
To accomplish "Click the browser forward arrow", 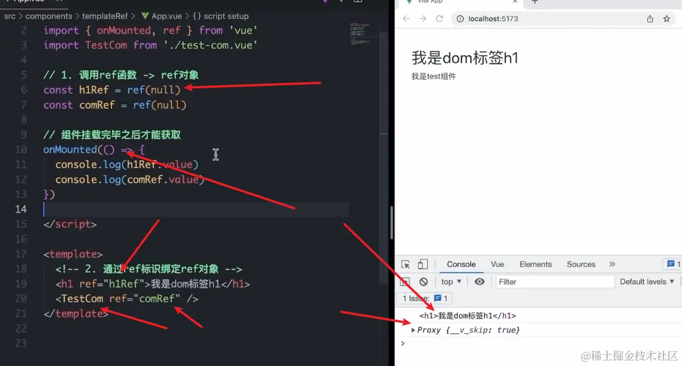I will tap(423, 19).
